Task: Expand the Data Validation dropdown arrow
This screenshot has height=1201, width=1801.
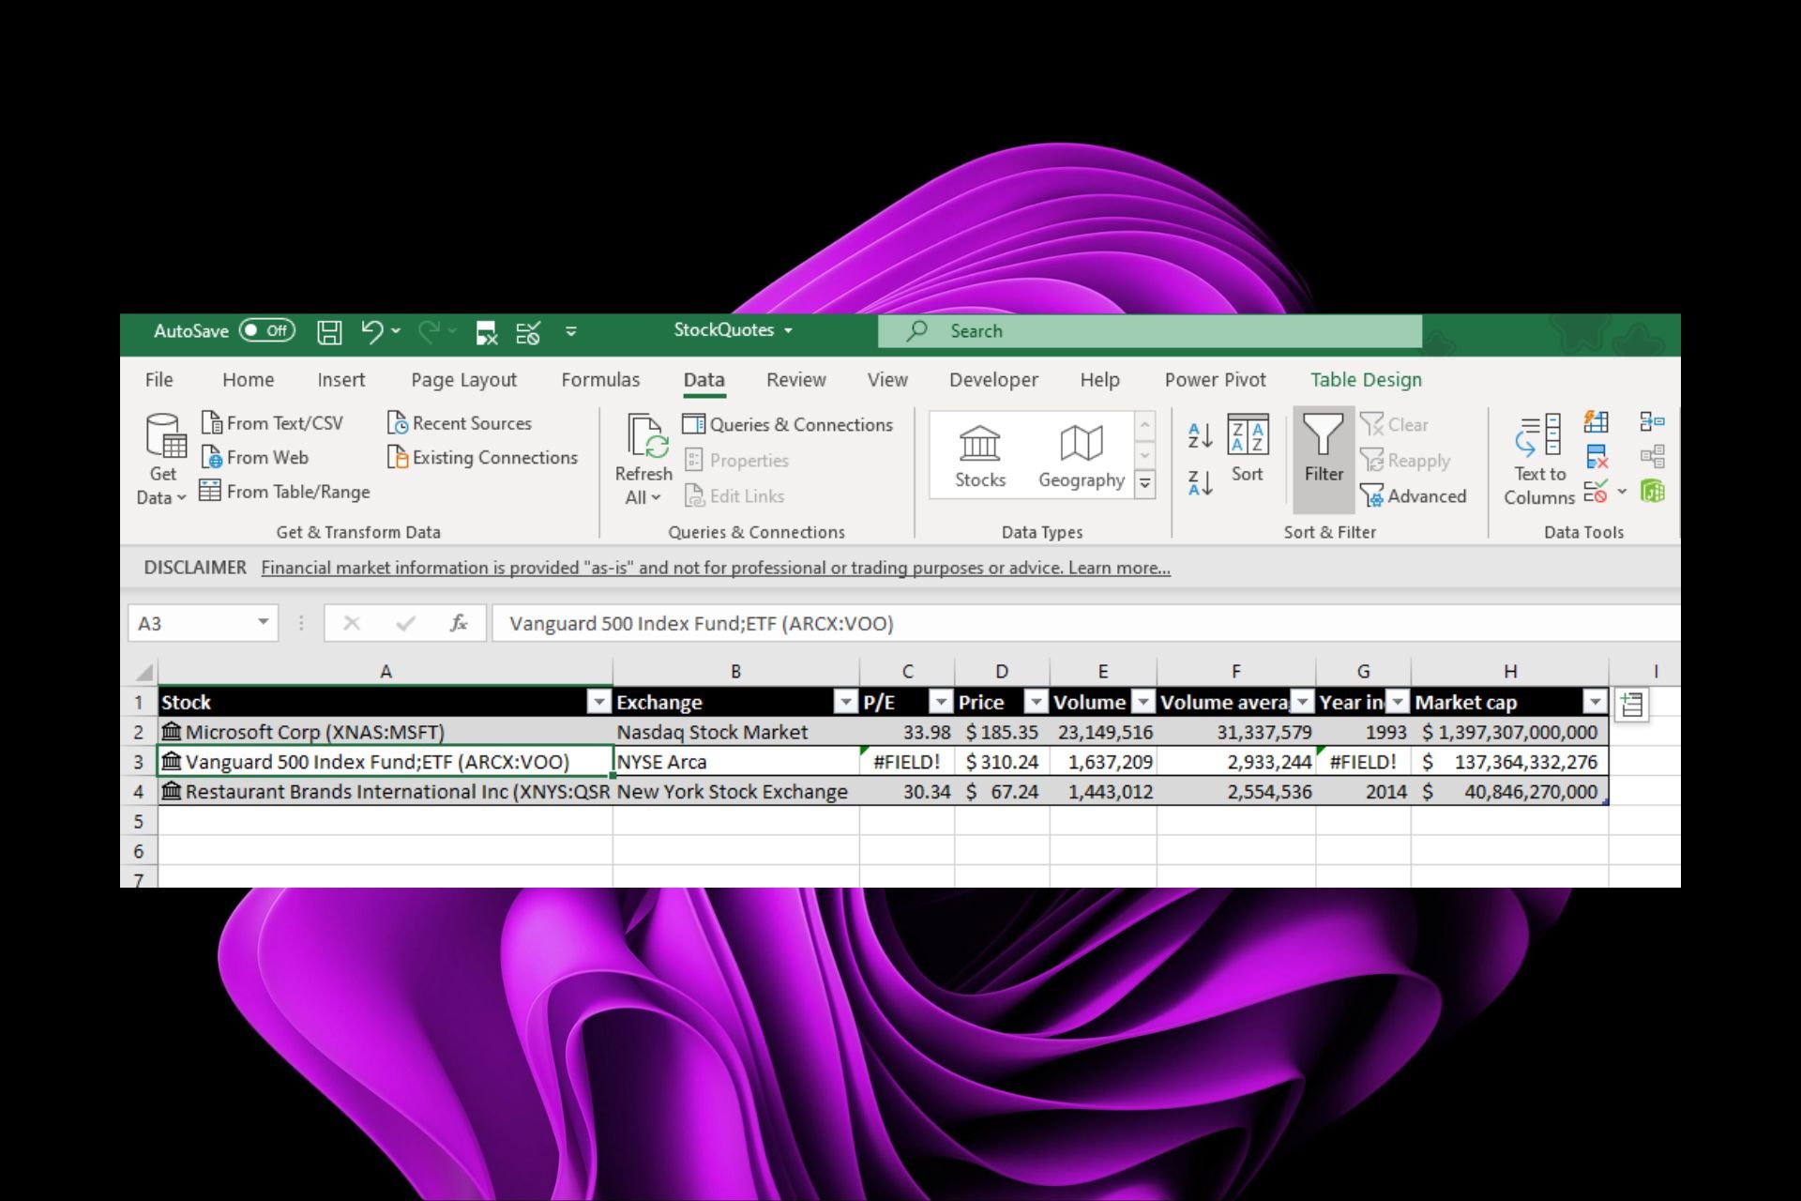Action: point(1622,491)
